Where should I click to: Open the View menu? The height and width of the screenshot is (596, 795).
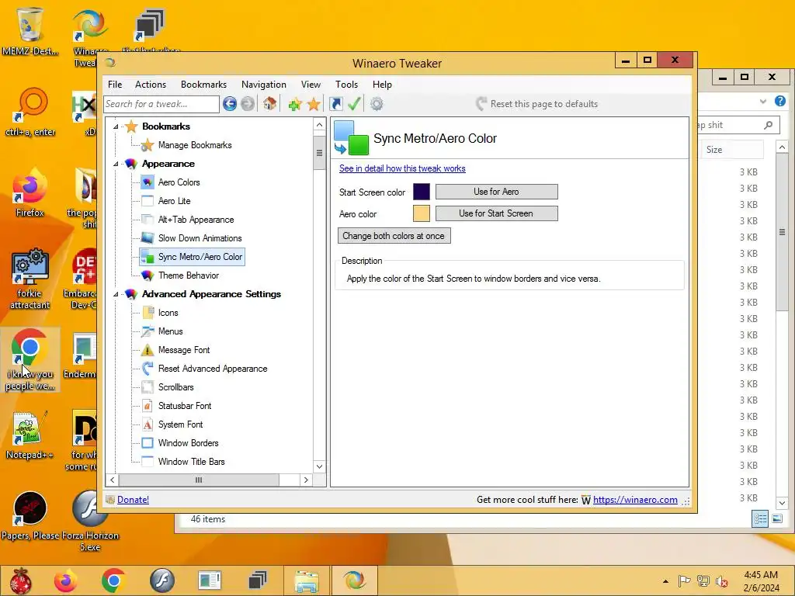tap(311, 85)
